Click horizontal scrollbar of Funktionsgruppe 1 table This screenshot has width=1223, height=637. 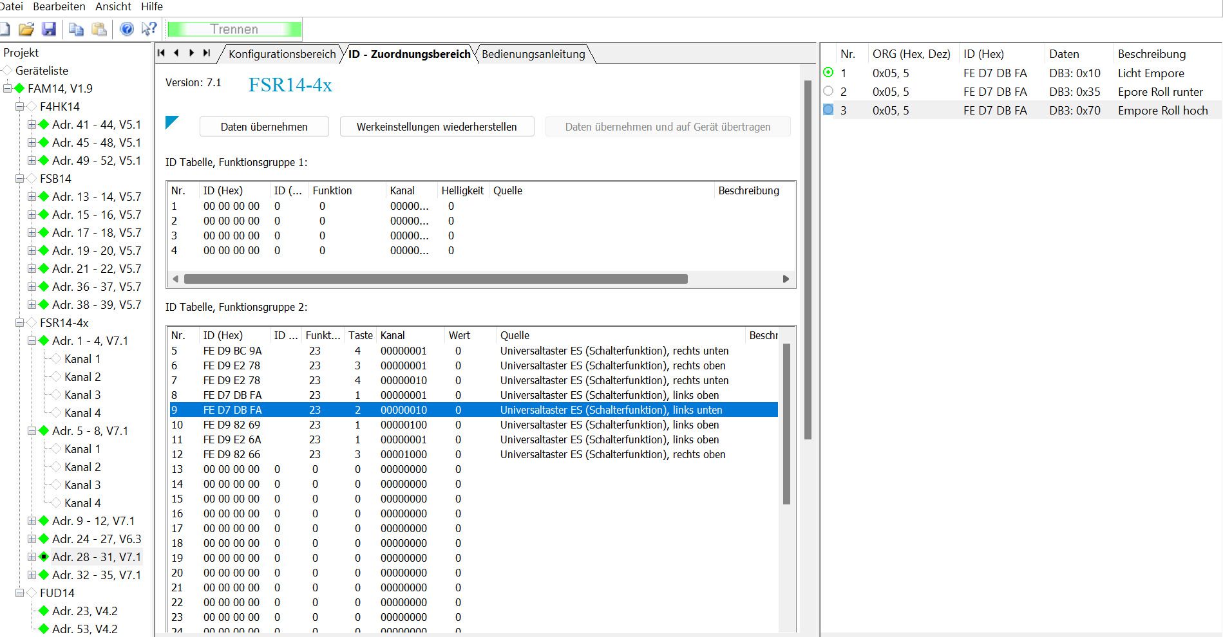(x=435, y=279)
